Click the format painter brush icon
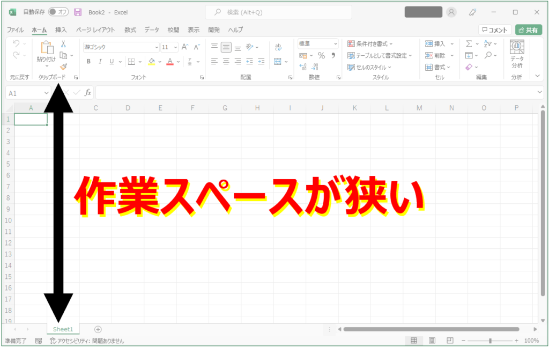This screenshot has width=549, height=347. click(x=63, y=67)
